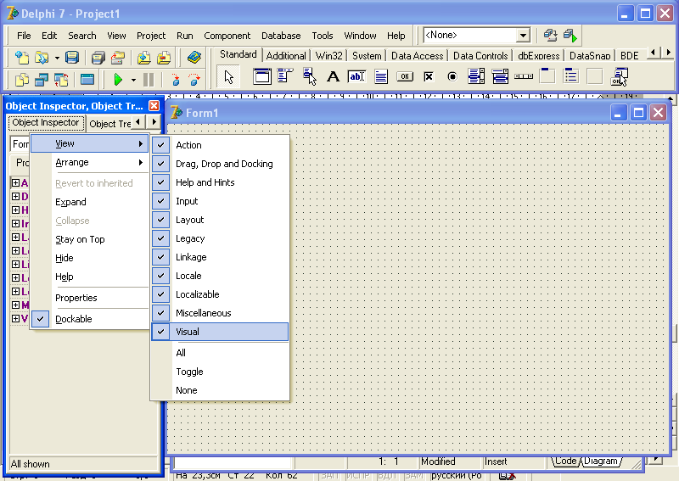679x481 pixels.
Task: Select the ListBox component icon
Action: pos(476,76)
